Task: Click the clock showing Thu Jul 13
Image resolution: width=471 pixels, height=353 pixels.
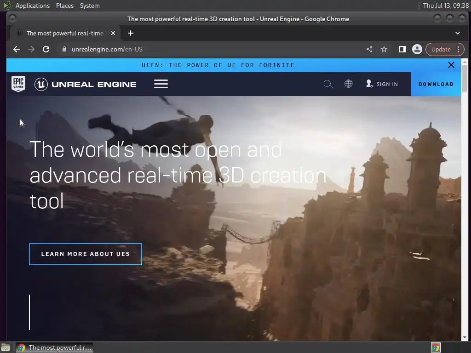Action: (446, 6)
